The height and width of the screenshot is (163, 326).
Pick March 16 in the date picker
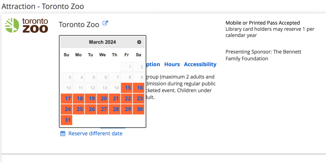point(139,88)
